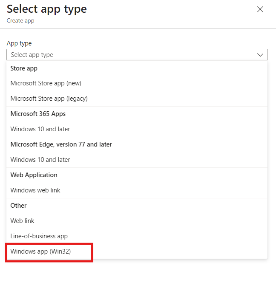The image size is (276, 288).
Task: Click the 'Select app type' panel title
Action: click(x=46, y=9)
